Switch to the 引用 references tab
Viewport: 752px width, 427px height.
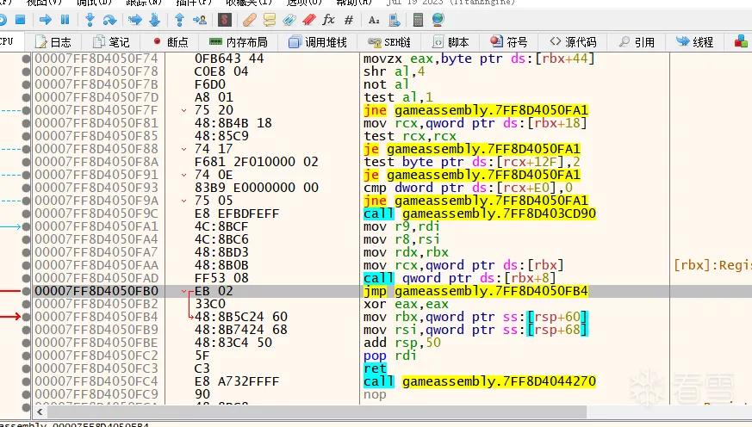[x=637, y=42]
